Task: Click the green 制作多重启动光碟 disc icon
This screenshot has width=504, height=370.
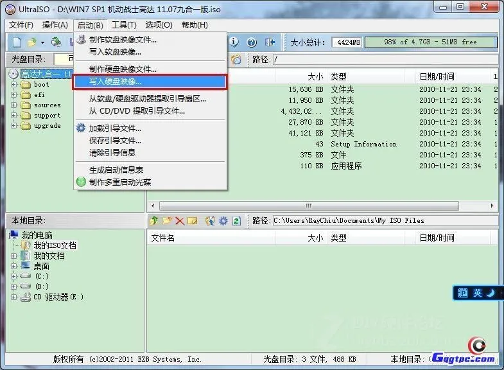Action: (81, 182)
